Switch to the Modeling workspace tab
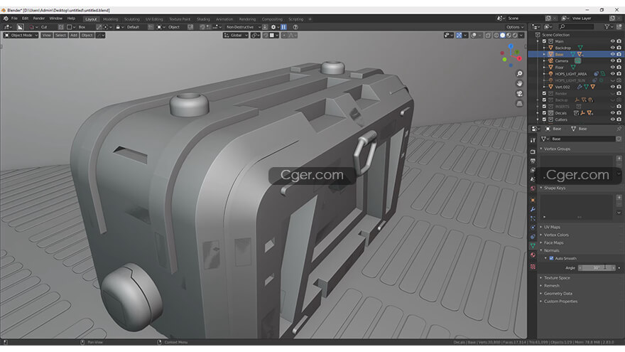The width and height of the screenshot is (625, 352). 110,19
